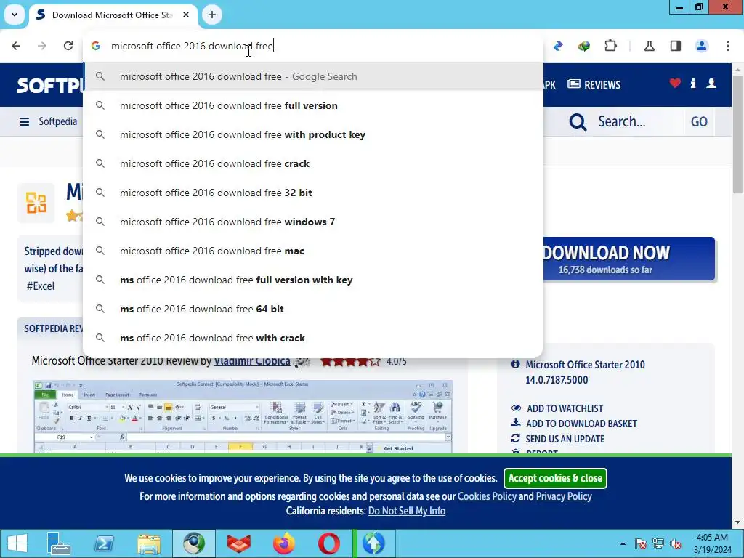Choose the suggestion ending in 'free mac'

tap(313, 251)
